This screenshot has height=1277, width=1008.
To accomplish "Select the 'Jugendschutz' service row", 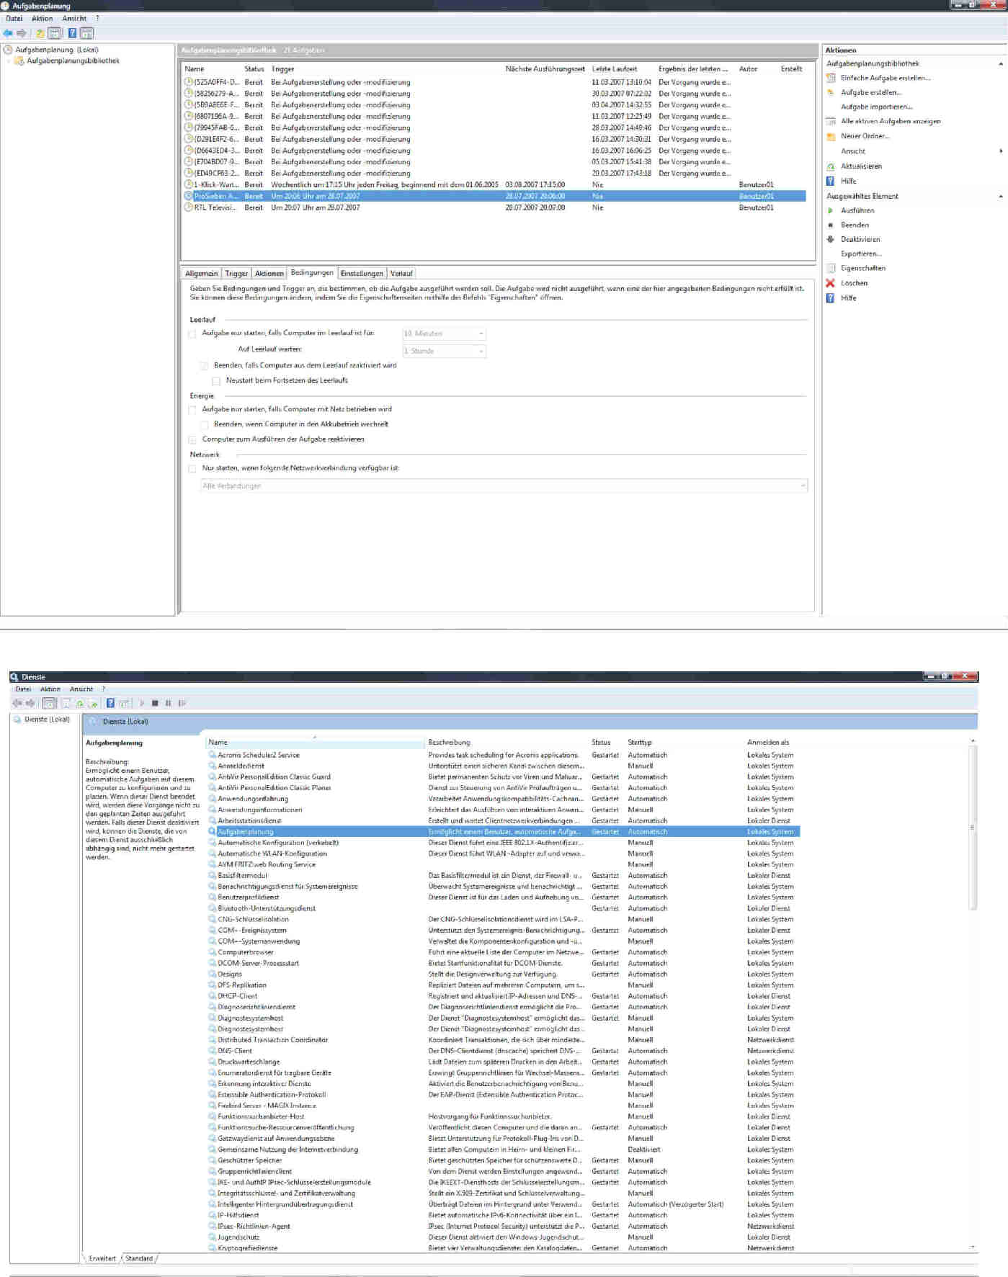I will point(504,1237).
